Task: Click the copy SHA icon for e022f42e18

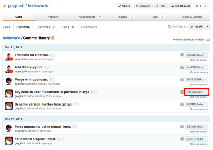Action: (x=182, y=139)
